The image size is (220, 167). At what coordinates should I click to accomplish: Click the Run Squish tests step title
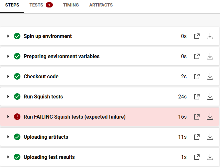click(43, 97)
